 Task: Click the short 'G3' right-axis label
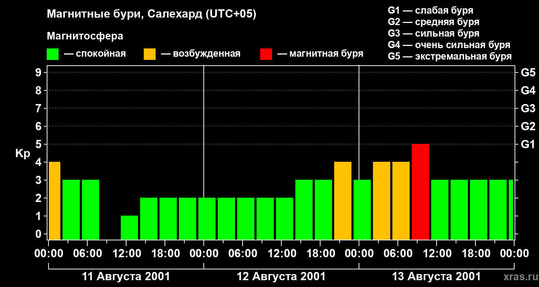[528, 108]
